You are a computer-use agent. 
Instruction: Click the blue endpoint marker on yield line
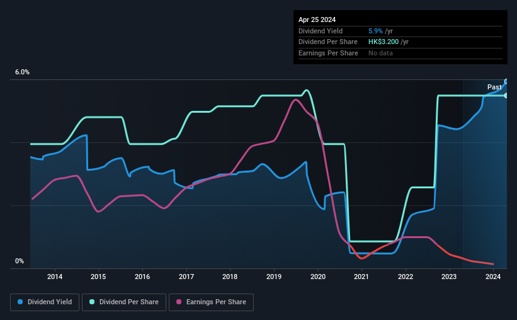pos(506,81)
